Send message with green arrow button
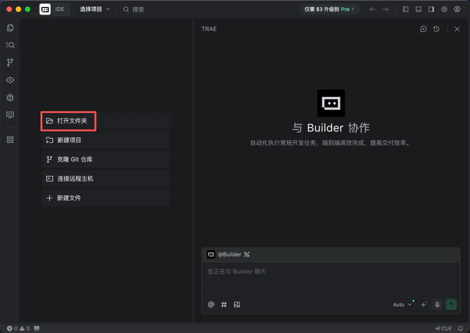The image size is (470, 333). (x=451, y=305)
